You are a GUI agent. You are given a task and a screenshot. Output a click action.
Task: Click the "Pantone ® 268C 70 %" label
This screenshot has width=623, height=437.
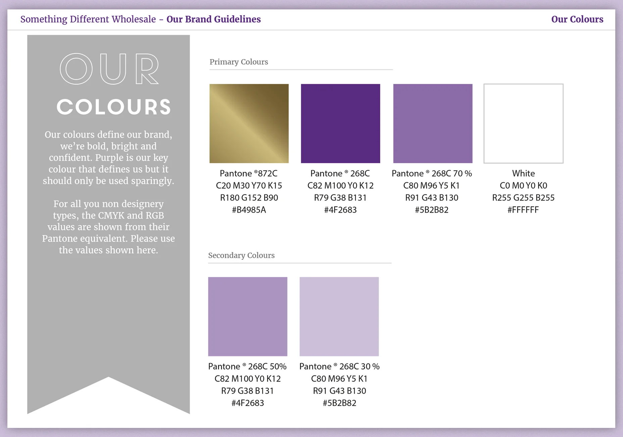click(432, 174)
